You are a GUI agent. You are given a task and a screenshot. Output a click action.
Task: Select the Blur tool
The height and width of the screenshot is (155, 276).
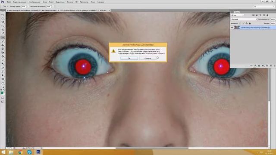pyautogui.click(x=3, y=60)
